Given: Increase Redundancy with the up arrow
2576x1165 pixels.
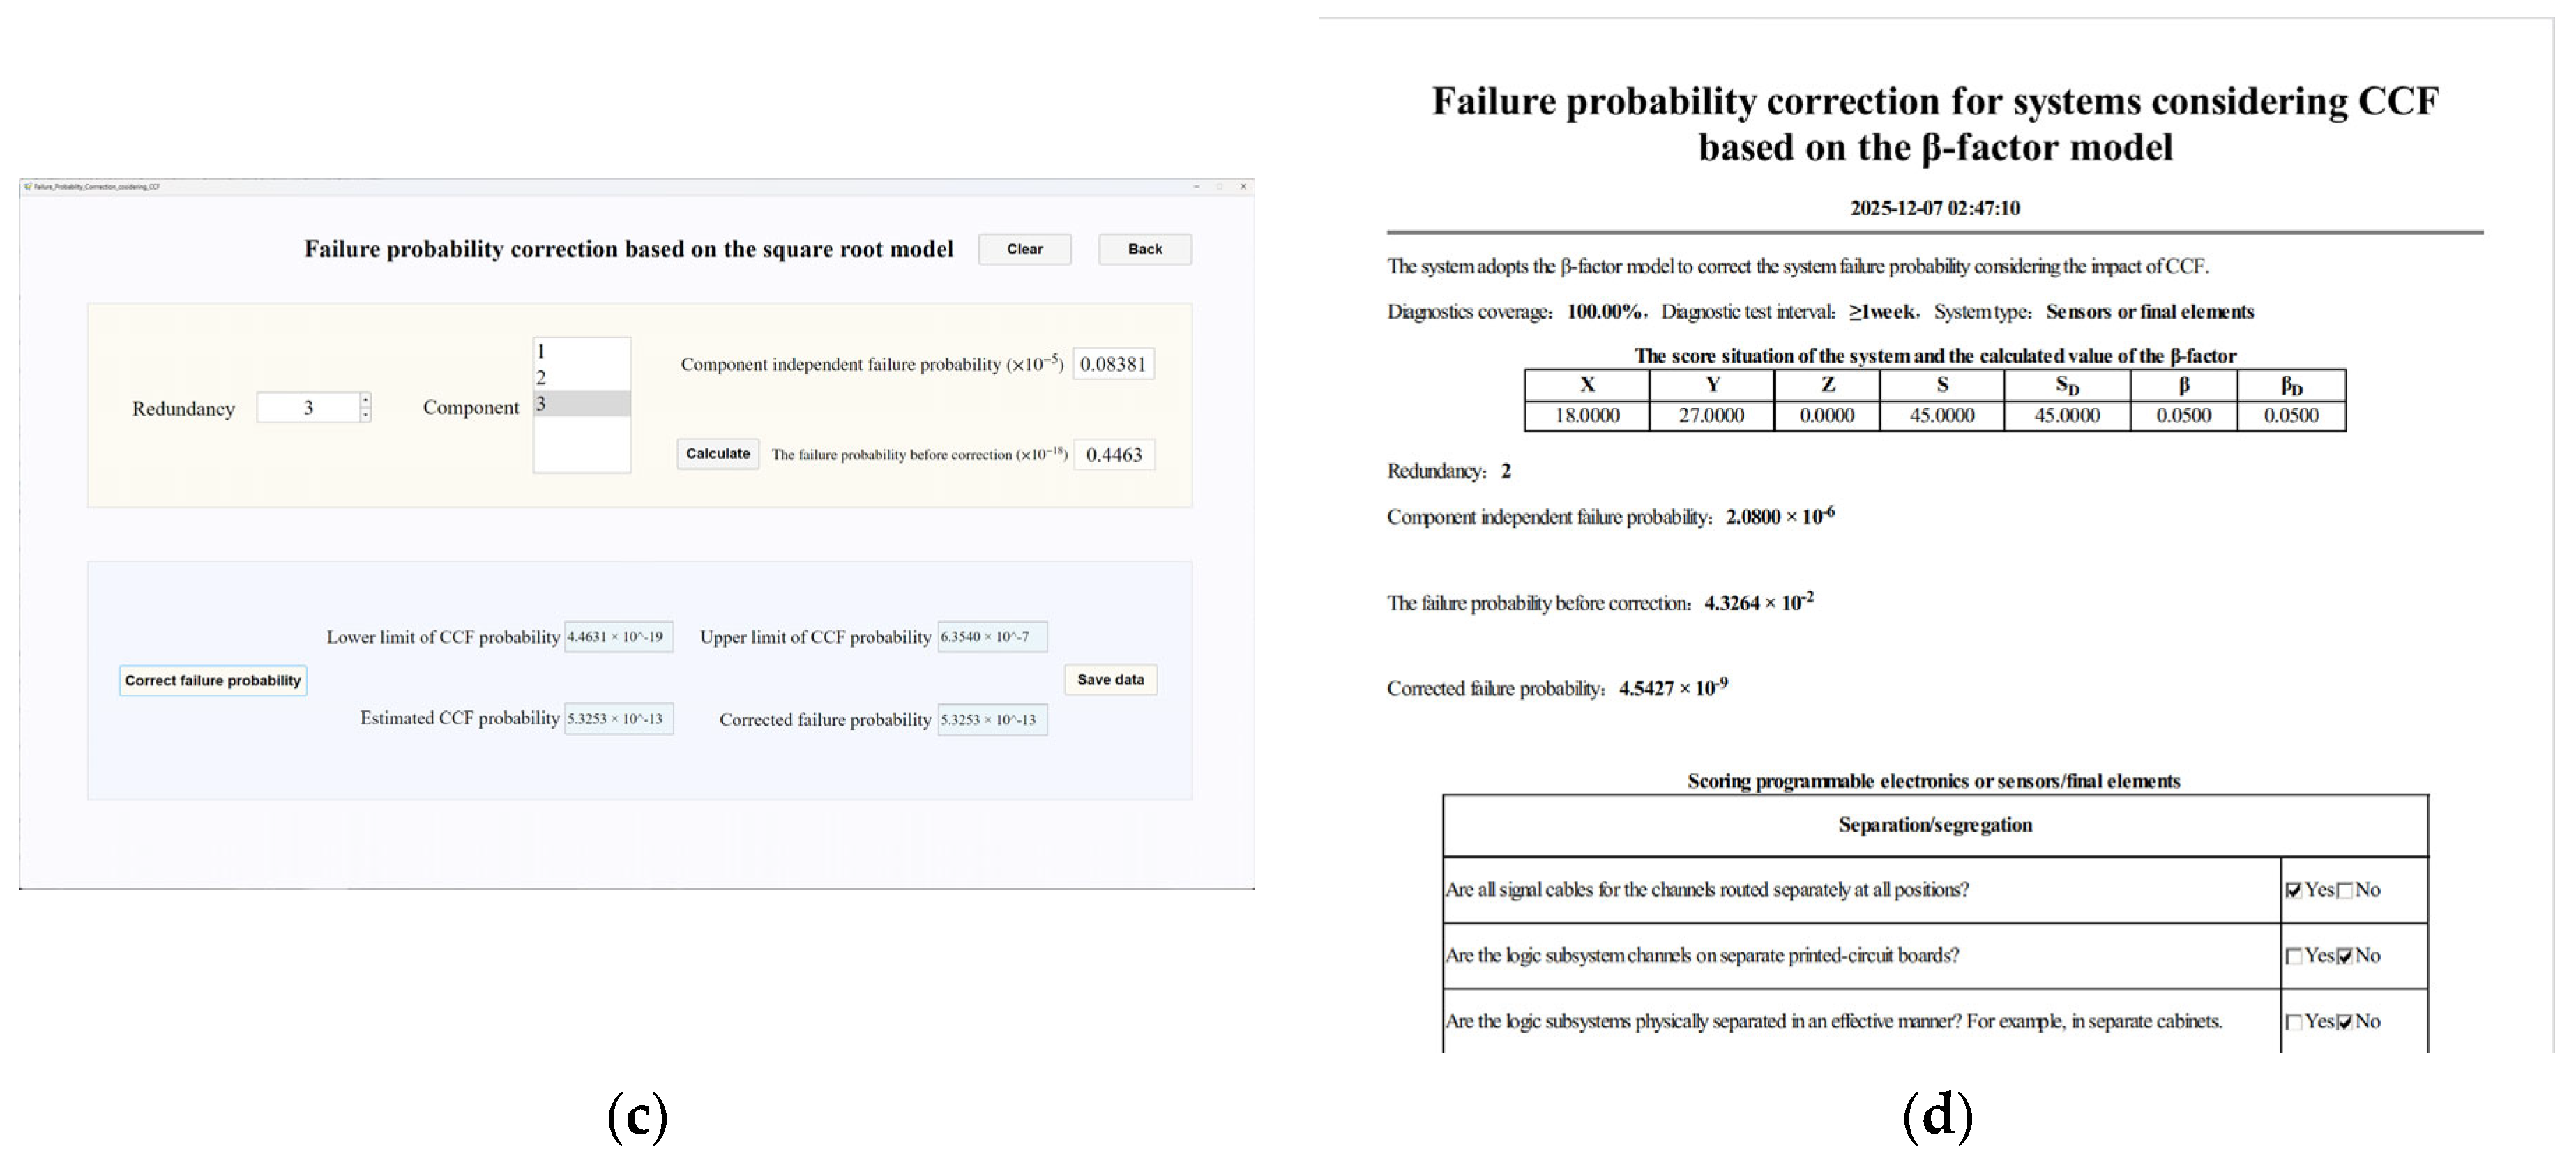Looking at the screenshot, I should pyautogui.click(x=366, y=400).
